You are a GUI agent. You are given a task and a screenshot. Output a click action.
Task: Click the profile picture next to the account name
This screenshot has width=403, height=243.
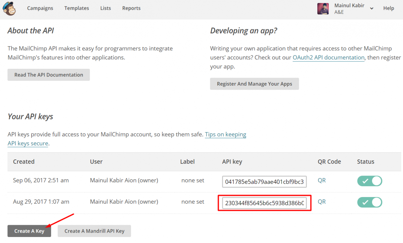[323, 8]
